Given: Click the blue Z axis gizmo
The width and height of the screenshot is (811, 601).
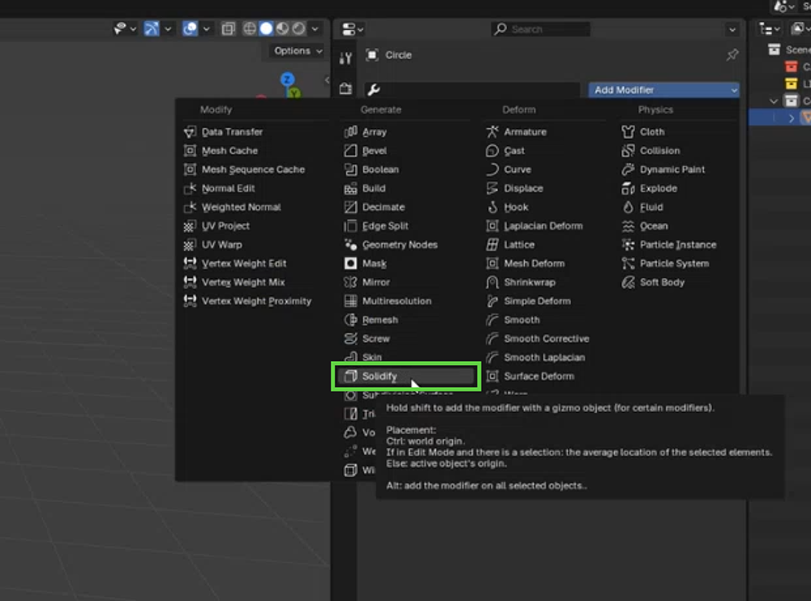Looking at the screenshot, I should click(287, 79).
